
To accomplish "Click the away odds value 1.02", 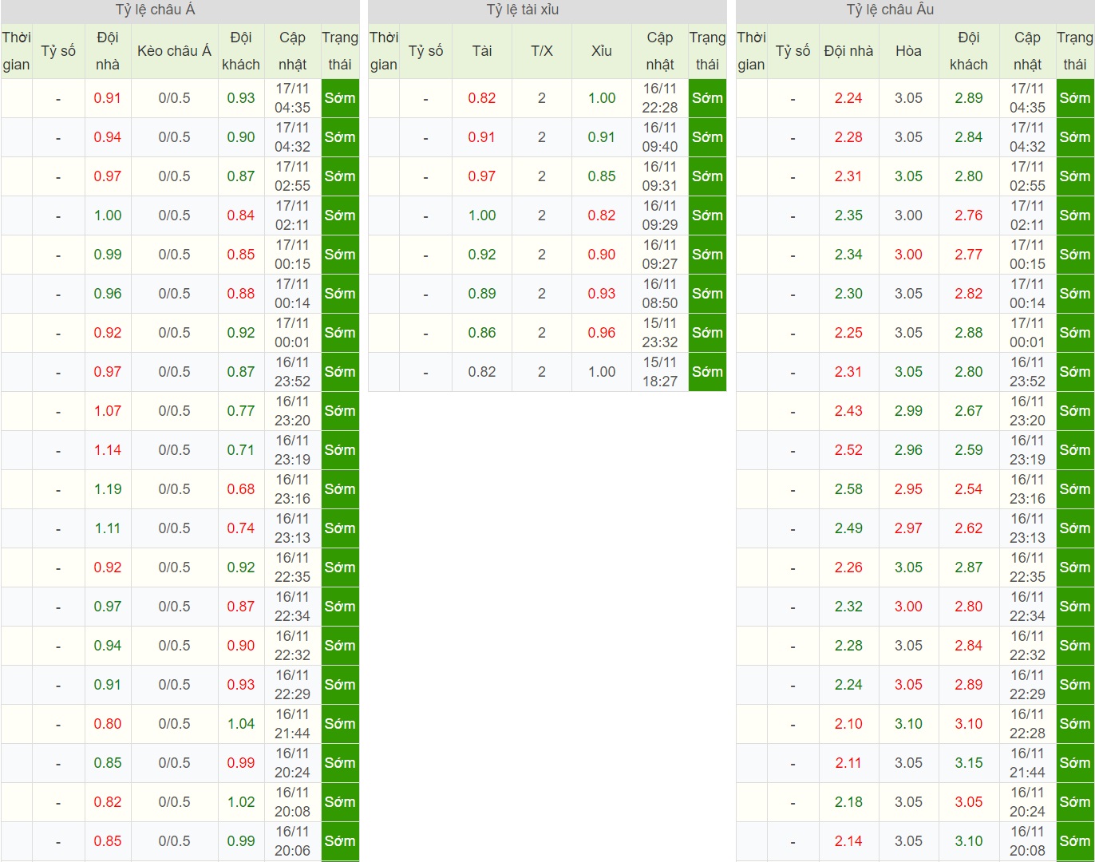I will pyautogui.click(x=241, y=802).
